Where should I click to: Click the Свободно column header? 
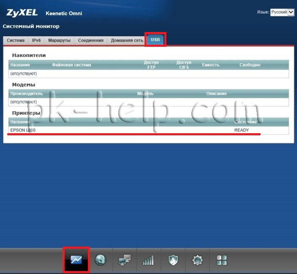250,65
